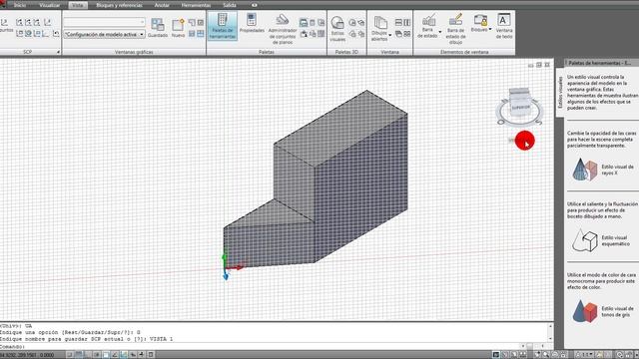Click the tile horizontally window icon
Image resolution: width=639 pixels, height=359 pixels.
pyautogui.click(x=398, y=22)
